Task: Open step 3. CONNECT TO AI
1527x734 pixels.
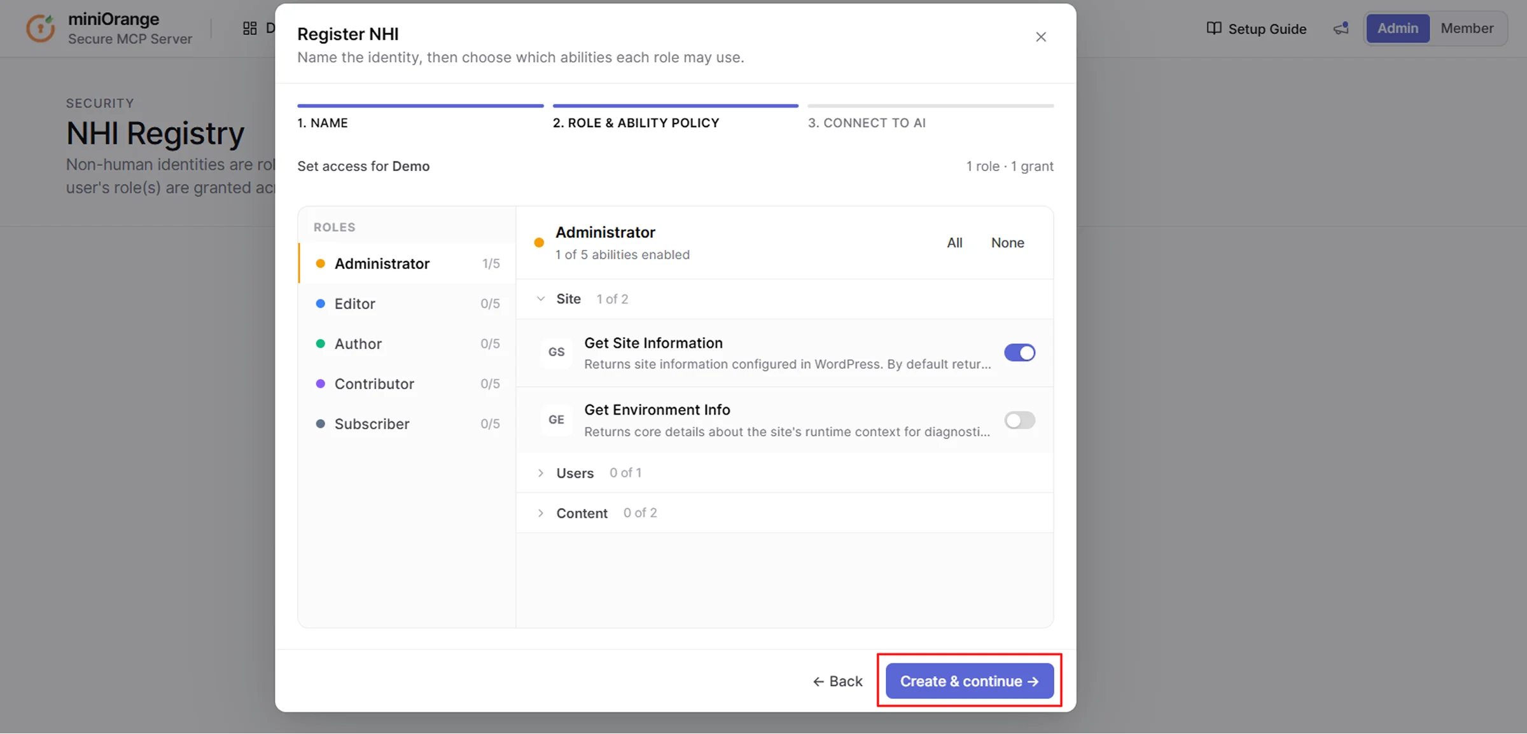Action: click(x=931, y=117)
